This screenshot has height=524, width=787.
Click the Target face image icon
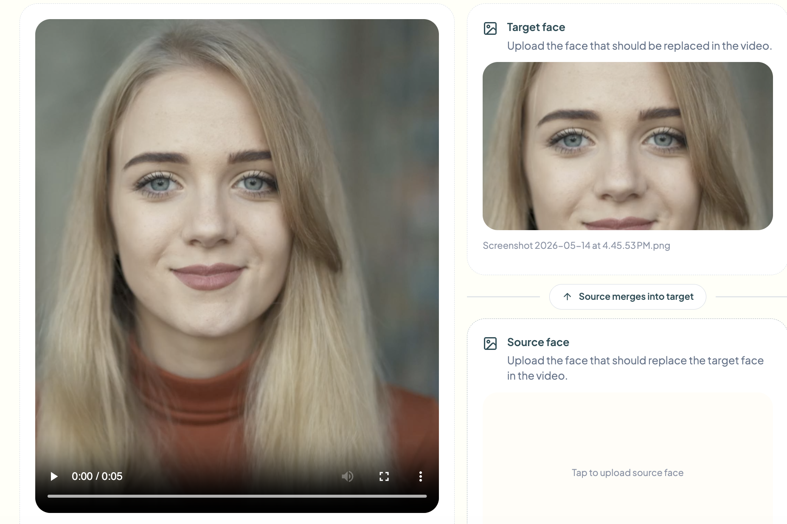(x=490, y=28)
